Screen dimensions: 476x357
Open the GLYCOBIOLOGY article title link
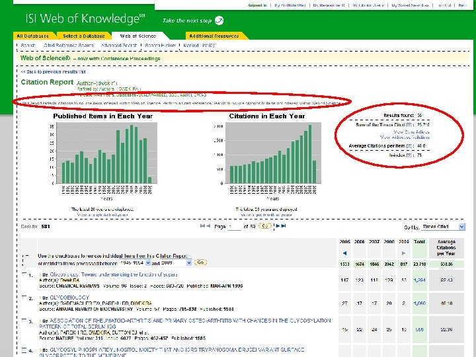click(x=69, y=297)
